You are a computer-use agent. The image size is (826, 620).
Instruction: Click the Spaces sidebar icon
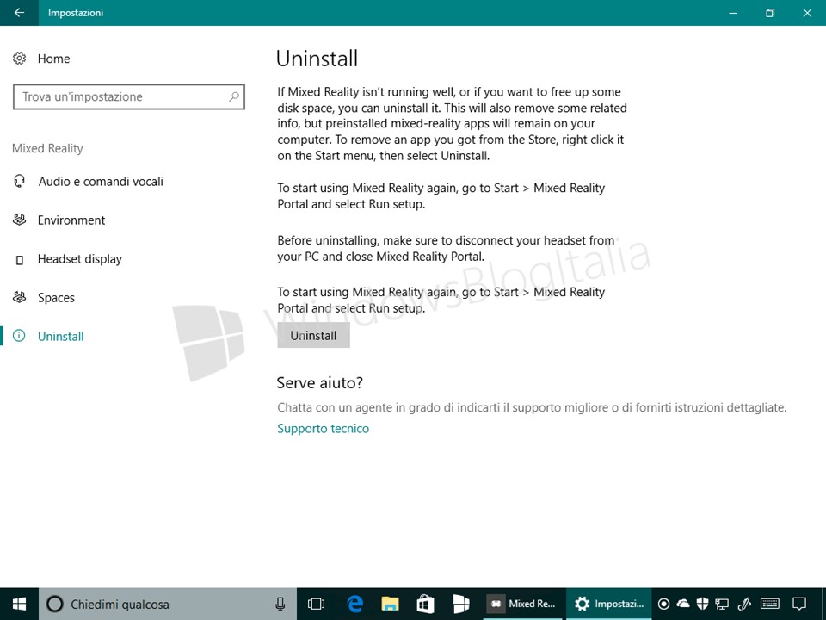(x=20, y=297)
